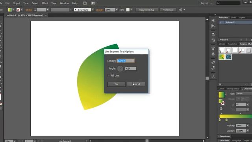Screen dimensions: 252x142
Task: Switch to the Stroke panel tab
Action: pos(222,44)
